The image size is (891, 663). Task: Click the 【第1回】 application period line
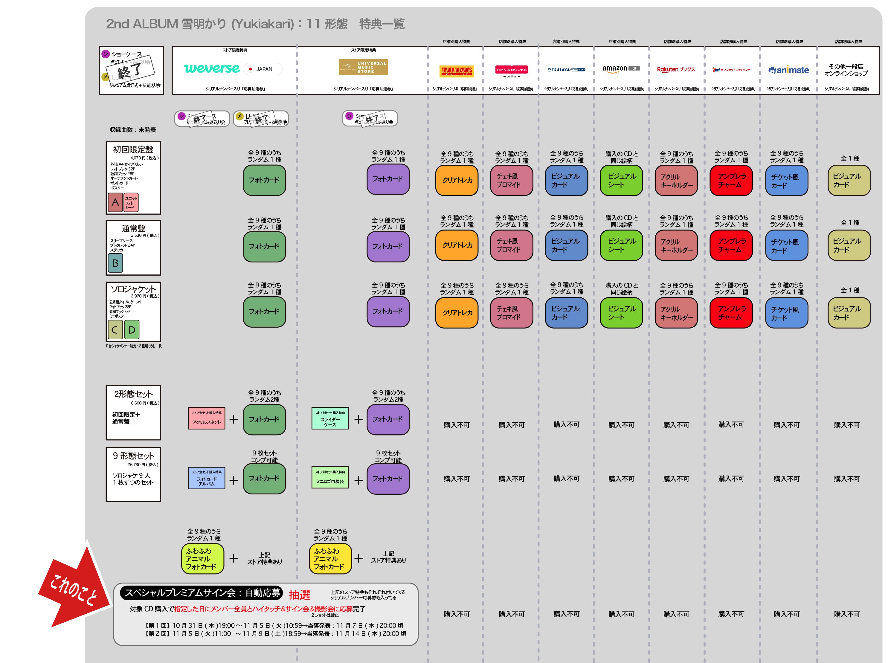coord(274,626)
